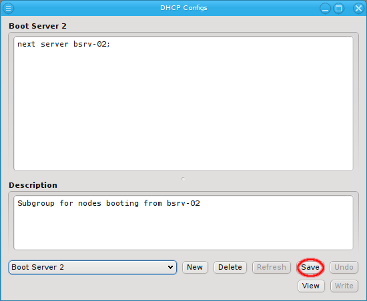Maximize the DHCP Configs window
367x301 pixels.
point(339,9)
